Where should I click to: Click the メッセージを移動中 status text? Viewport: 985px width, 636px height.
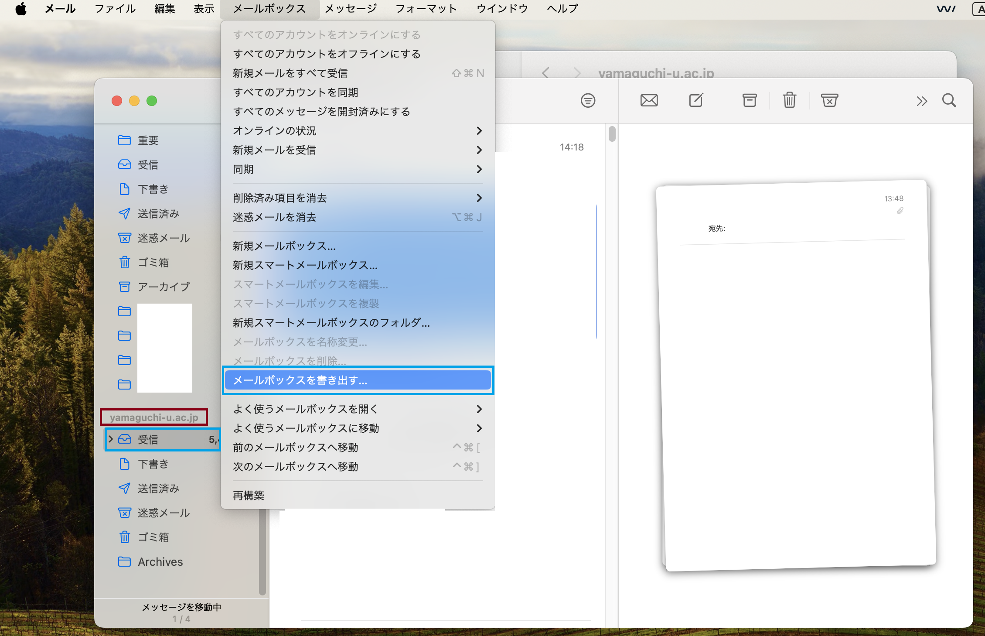tap(182, 607)
